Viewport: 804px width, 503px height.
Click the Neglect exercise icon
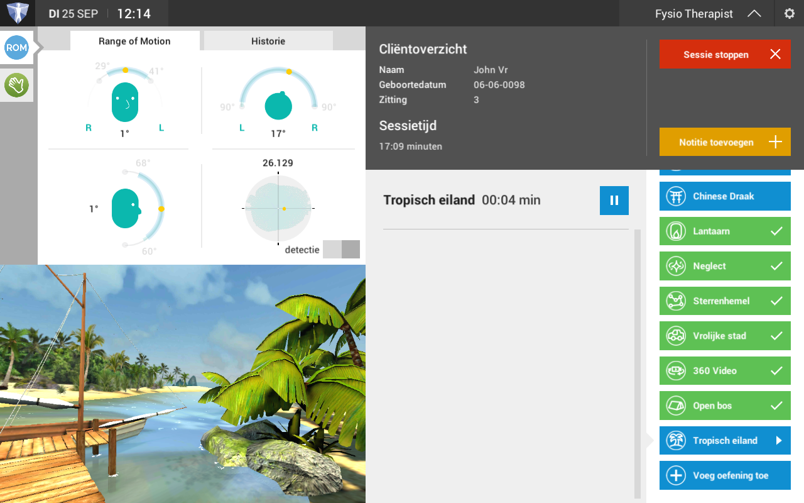coord(676,266)
